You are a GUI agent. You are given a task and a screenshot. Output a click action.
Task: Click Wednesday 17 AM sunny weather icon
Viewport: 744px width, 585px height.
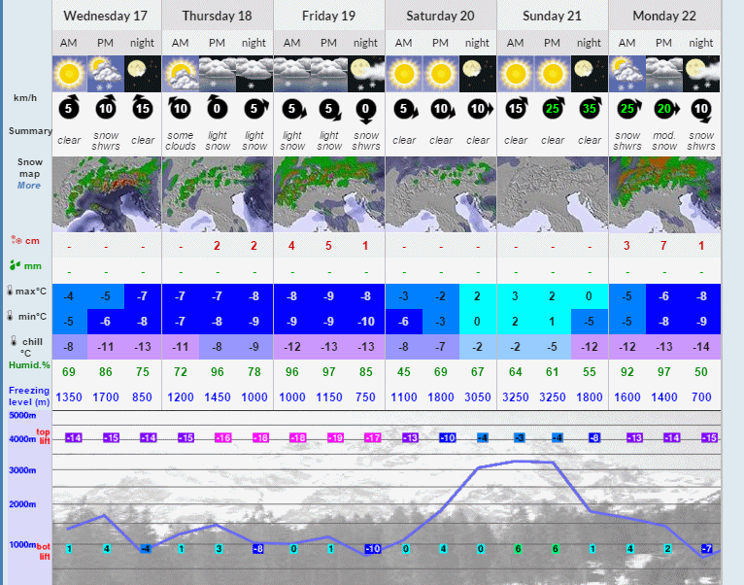click(x=69, y=74)
